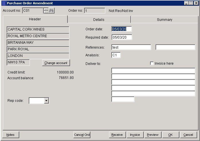The height and width of the screenshot is (141, 200).
Task: Click the Change account button
Action: [56, 63]
